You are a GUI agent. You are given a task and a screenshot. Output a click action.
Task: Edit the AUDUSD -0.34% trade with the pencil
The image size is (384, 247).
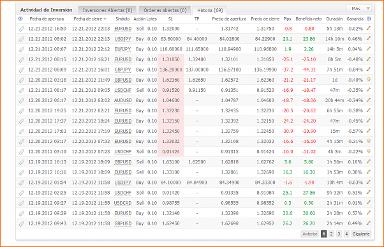coord(368,100)
